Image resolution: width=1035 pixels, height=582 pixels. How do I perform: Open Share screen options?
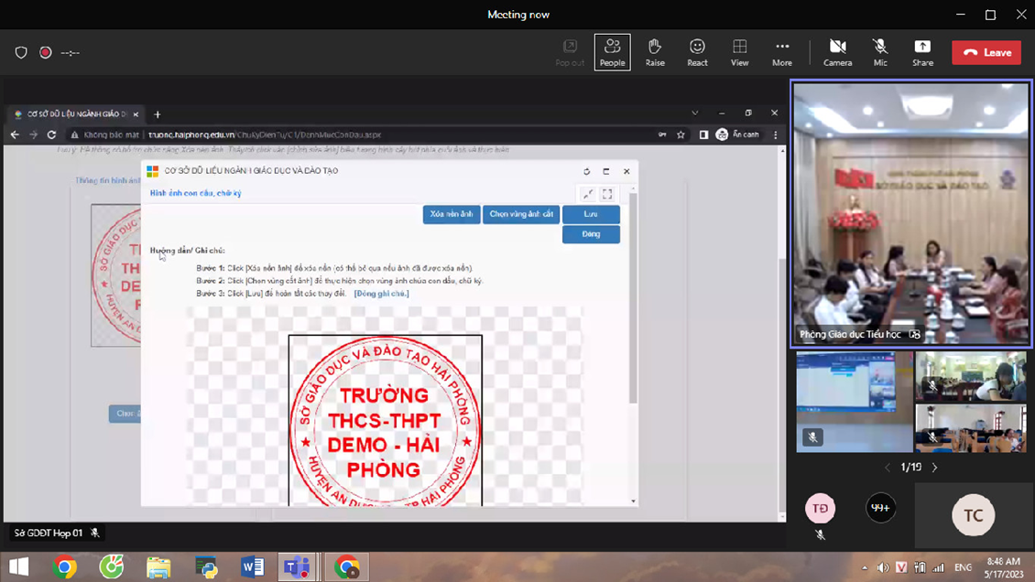(922, 52)
